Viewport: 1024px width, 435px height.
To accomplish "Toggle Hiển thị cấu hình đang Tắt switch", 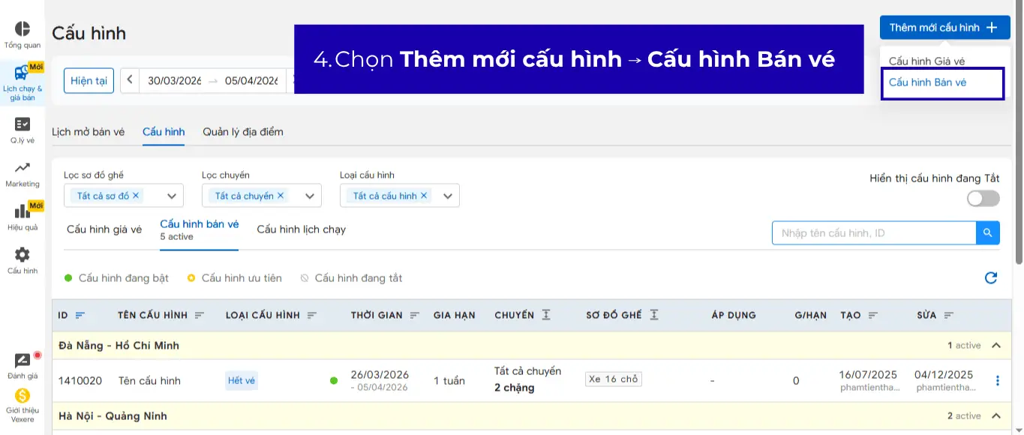I will [x=983, y=198].
